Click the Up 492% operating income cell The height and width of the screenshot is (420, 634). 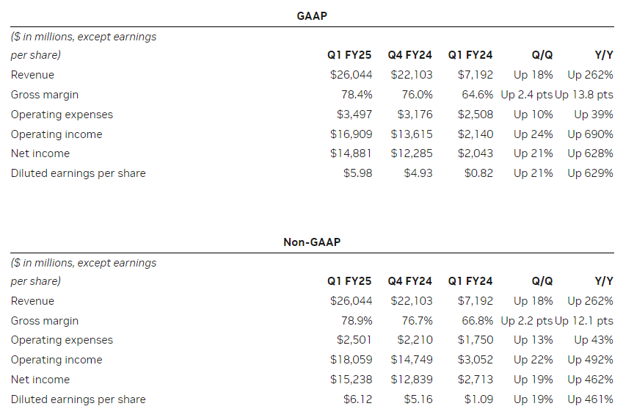coord(590,360)
